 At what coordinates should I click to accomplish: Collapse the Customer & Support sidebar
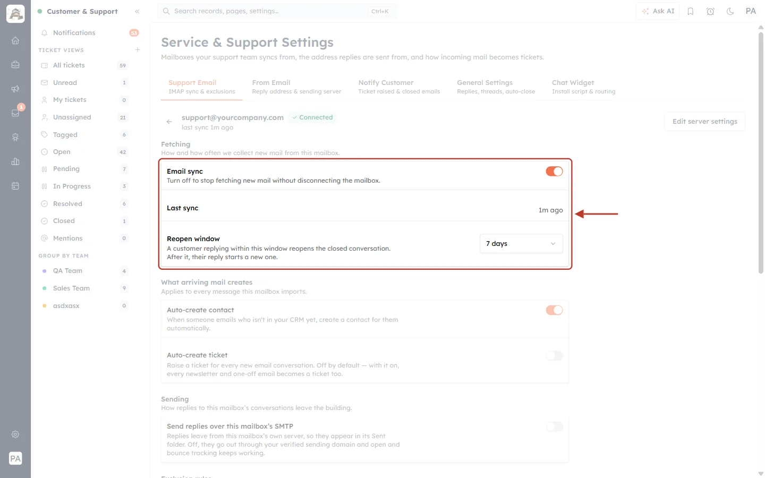click(x=137, y=11)
